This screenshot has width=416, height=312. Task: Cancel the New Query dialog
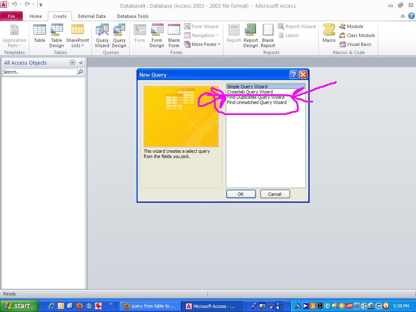275,194
